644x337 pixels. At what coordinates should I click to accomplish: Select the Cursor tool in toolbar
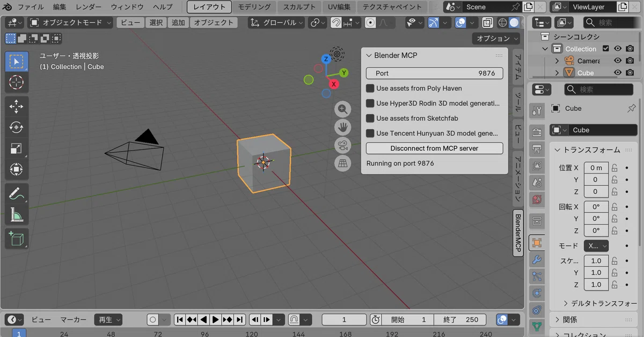coord(17,82)
